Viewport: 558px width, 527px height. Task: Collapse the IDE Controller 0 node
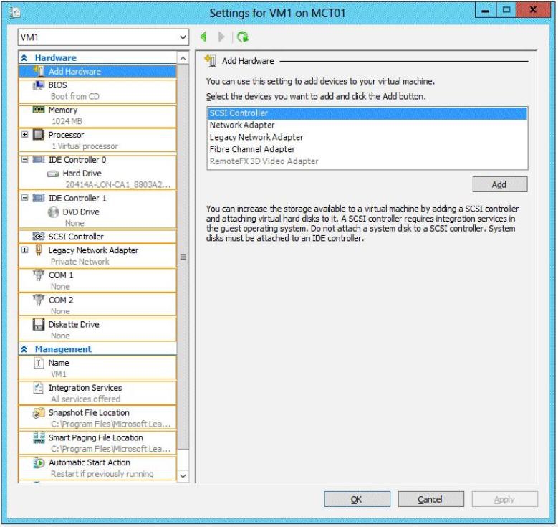point(24,160)
